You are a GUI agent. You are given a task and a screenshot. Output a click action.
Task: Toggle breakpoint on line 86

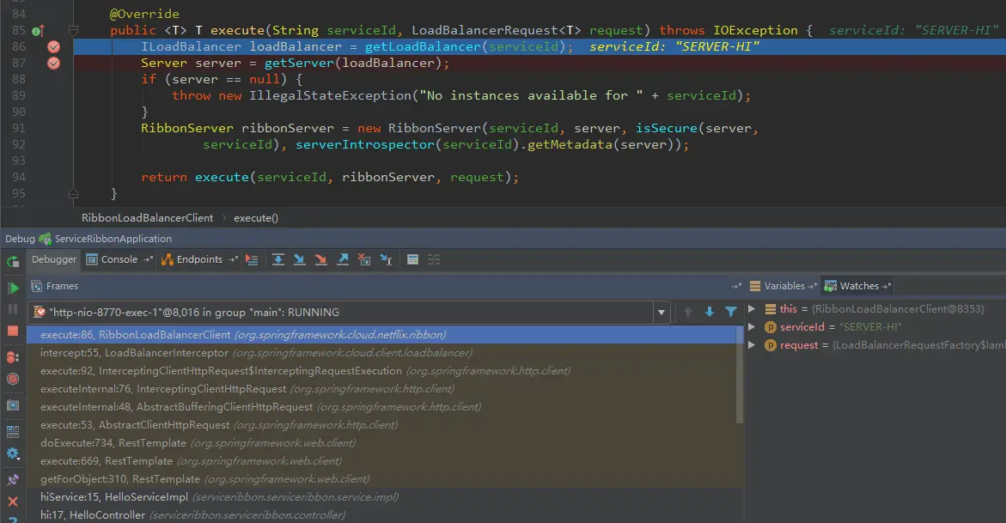click(x=54, y=47)
